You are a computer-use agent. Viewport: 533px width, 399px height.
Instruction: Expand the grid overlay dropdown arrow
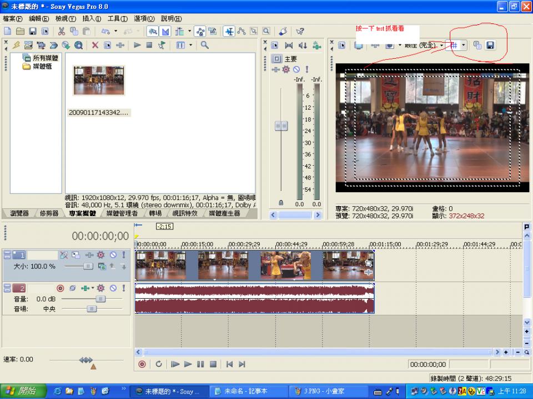(464, 45)
